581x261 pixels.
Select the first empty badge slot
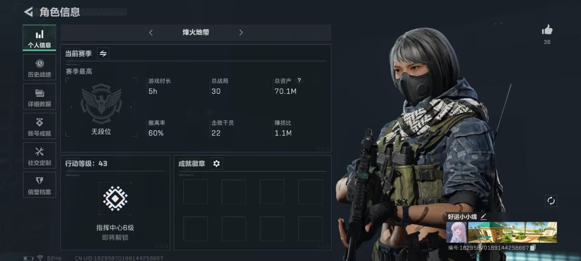(x=195, y=192)
